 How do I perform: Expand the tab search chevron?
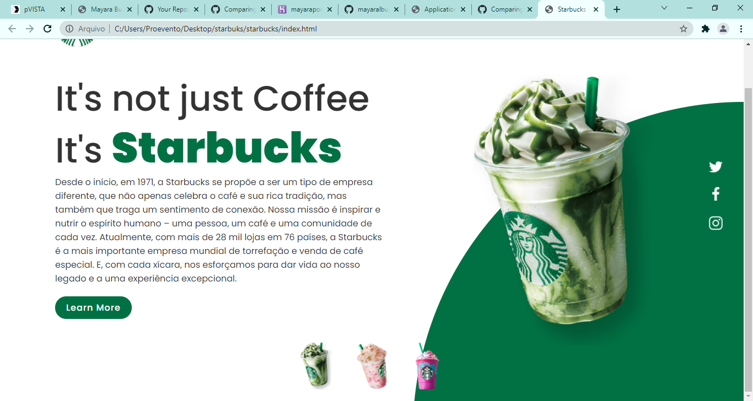[x=664, y=9]
